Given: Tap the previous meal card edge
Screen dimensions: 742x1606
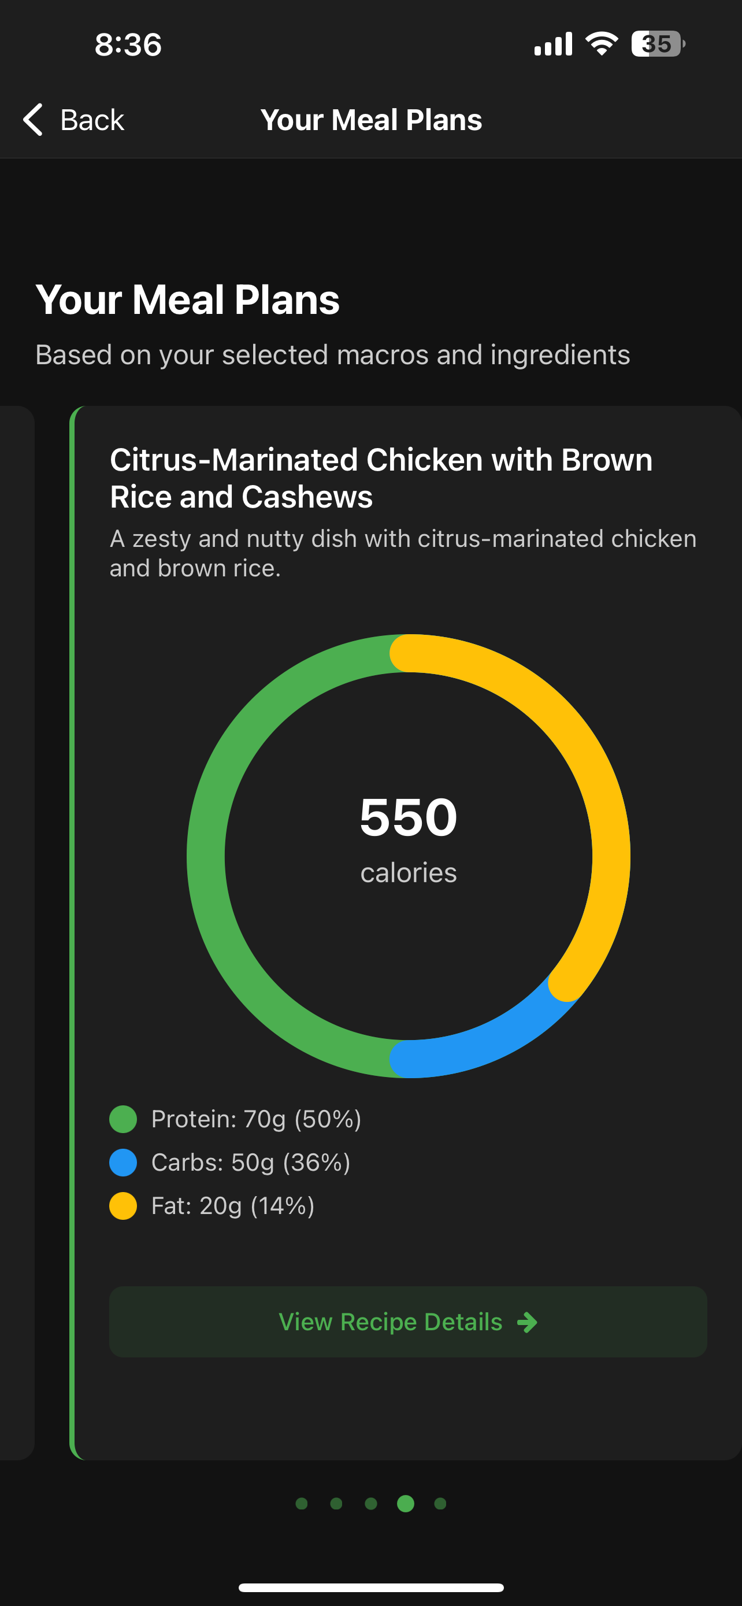Looking at the screenshot, I should pyautogui.click(x=17, y=932).
